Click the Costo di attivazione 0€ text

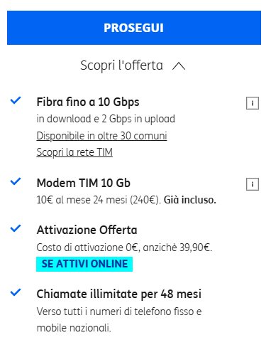(89, 248)
